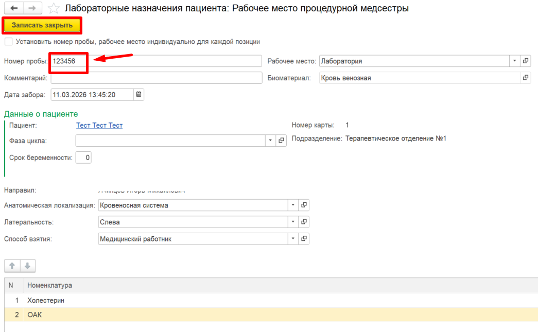Click the forward navigation arrow
538x333 pixels.
click(32, 8)
